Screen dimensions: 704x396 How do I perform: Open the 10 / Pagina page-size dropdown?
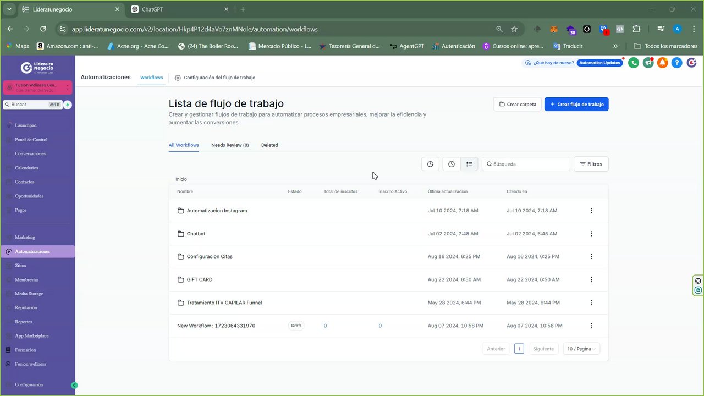[x=581, y=349]
